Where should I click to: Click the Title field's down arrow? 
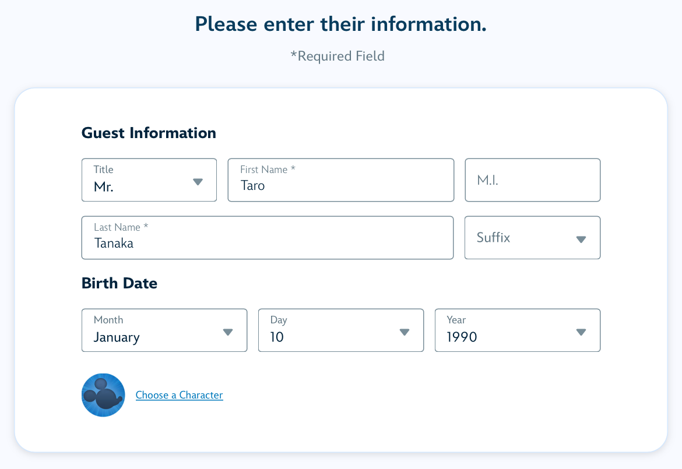pyautogui.click(x=198, y=182)
